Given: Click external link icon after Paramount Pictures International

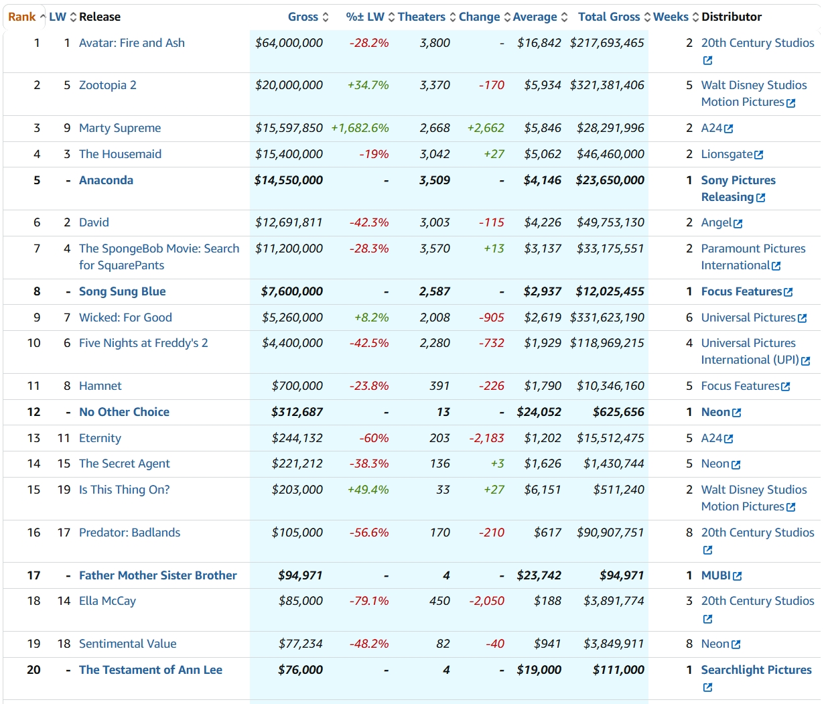Looking at the screenshot, I should [x=776, y=266].
